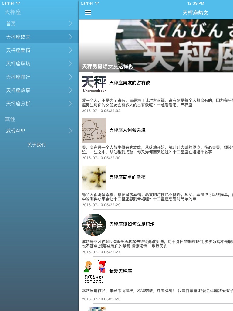Open the hamburger menu icon
The height and width of the screenshot is (311, 233).
88,13
